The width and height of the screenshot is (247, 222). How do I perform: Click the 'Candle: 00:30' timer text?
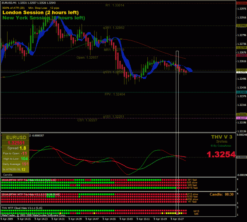(x=221, y=195)
